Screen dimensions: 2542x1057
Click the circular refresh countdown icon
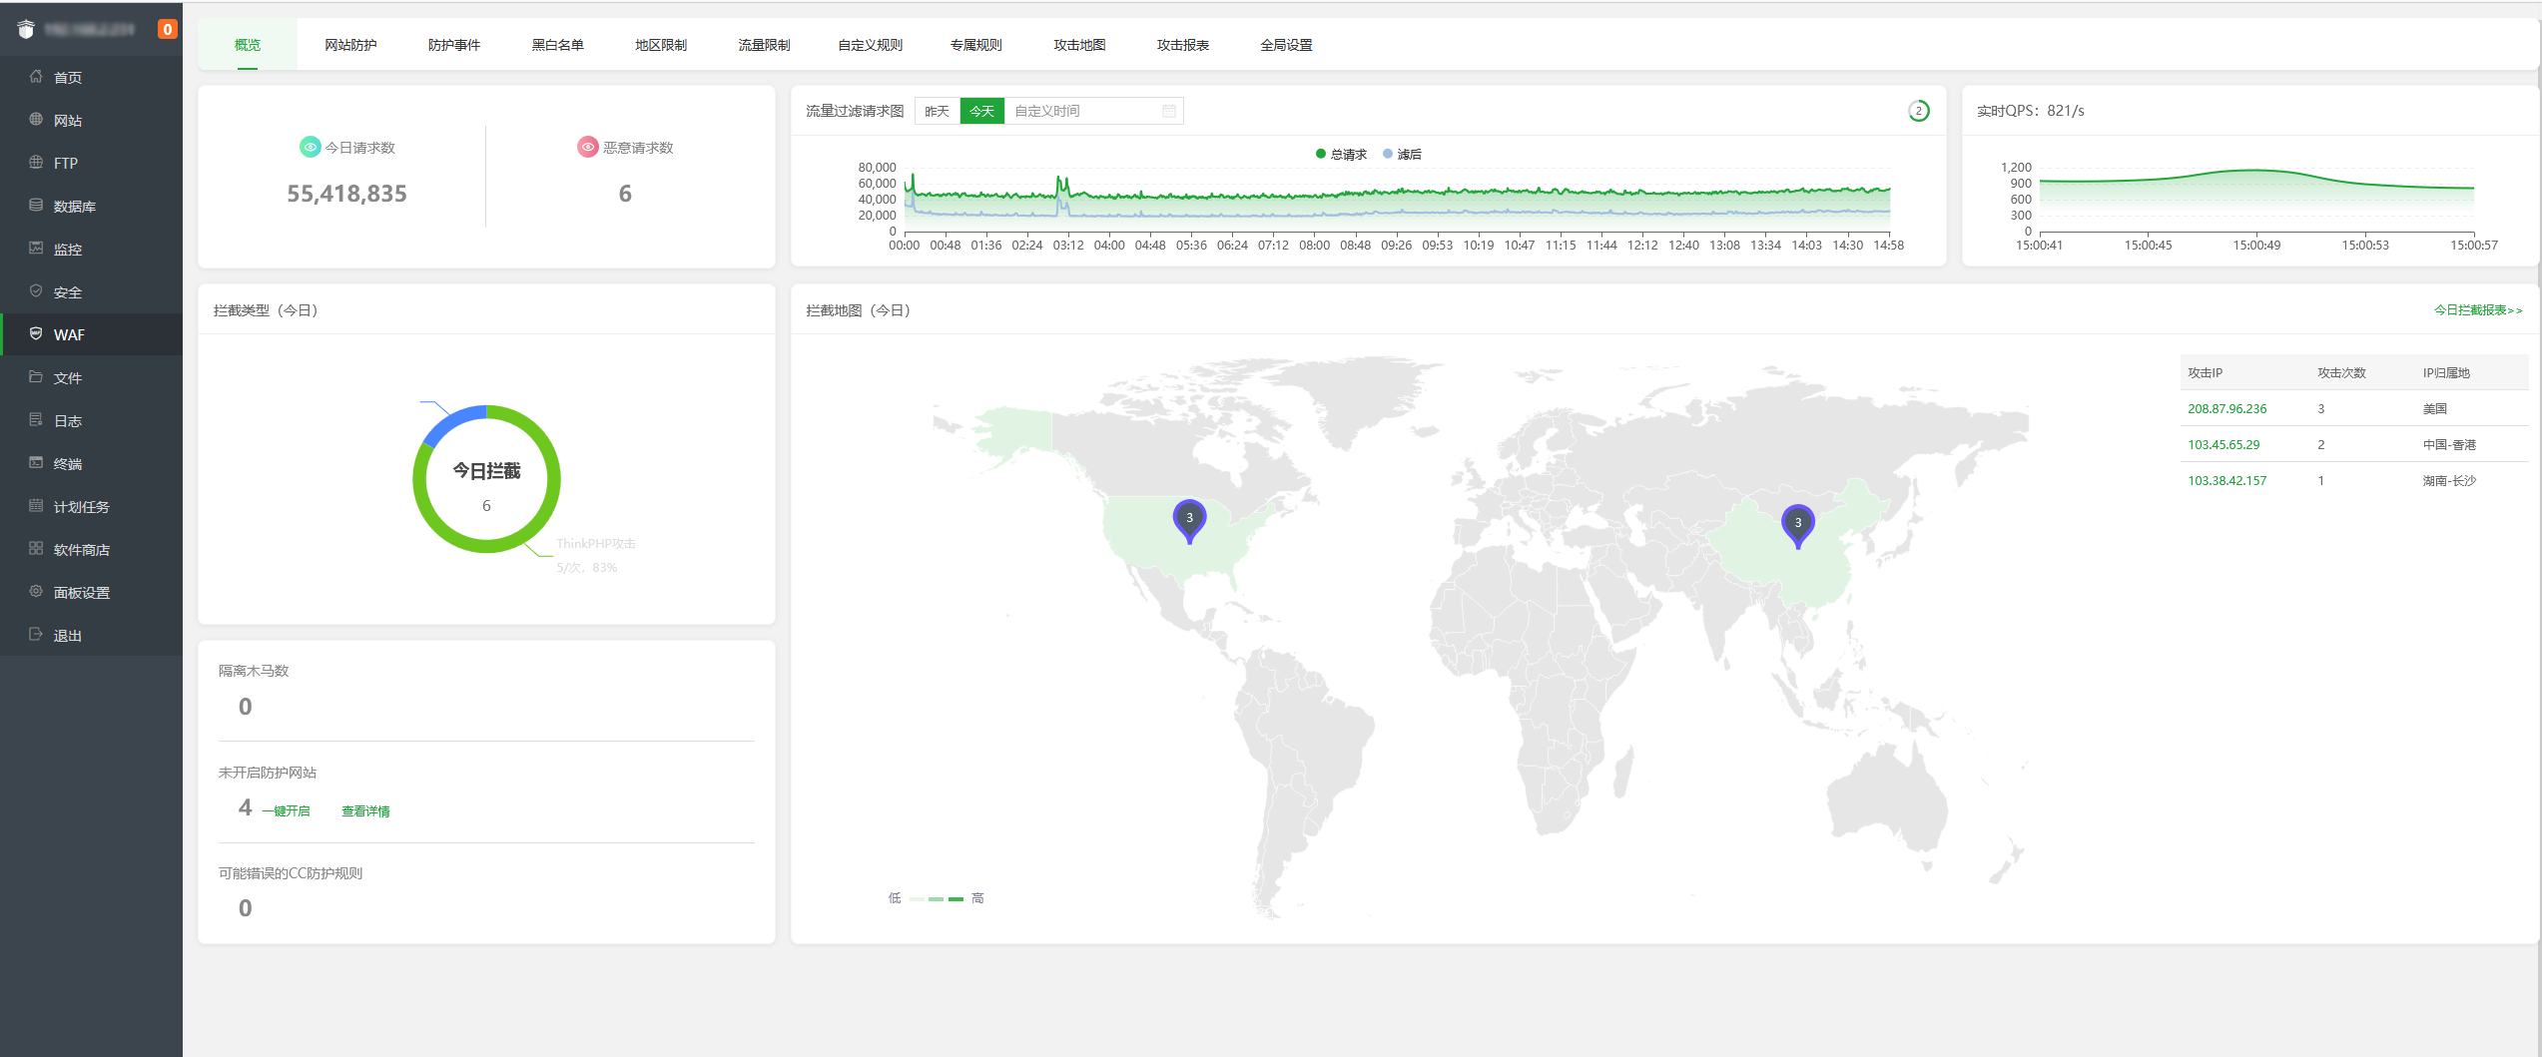pos(1918,111)
